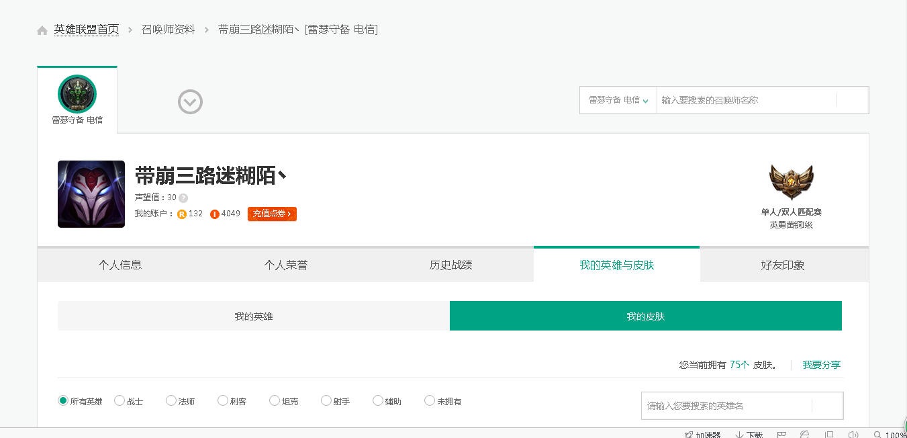Viewport: 907px width, 438px height.
Task: Click the 充值点券 recharge button
Action: (x=272, y=214)
